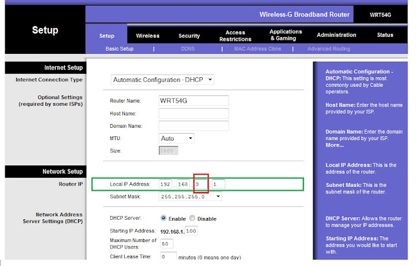Open the Setup main tab
This screenshot has height=266, width=416.
click(x=107, y=36)
